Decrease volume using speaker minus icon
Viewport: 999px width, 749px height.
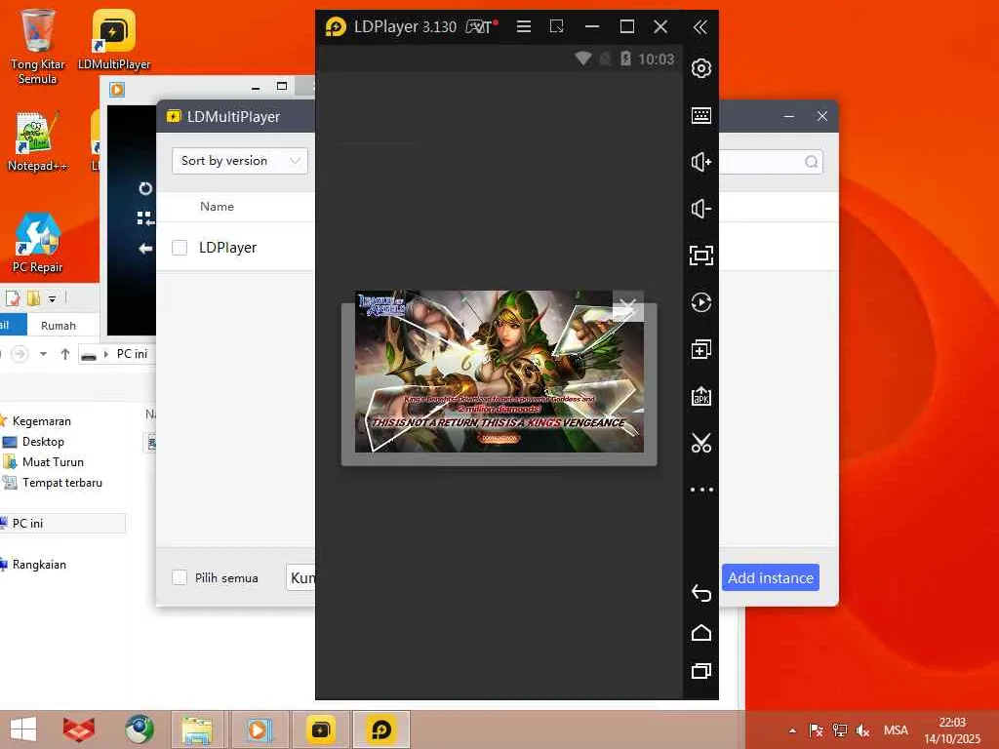(700, 209)
